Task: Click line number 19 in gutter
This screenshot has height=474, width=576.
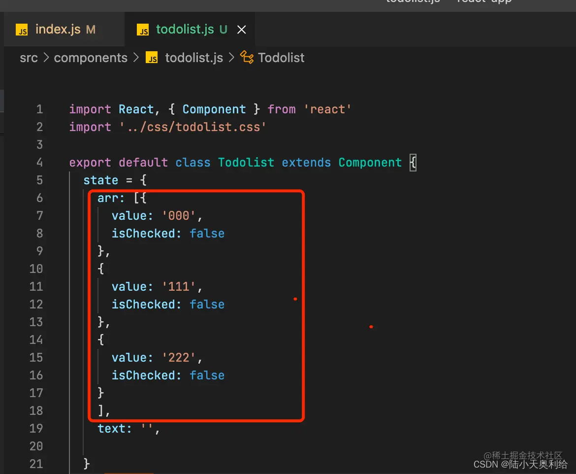Action: (x=36, y=428)
